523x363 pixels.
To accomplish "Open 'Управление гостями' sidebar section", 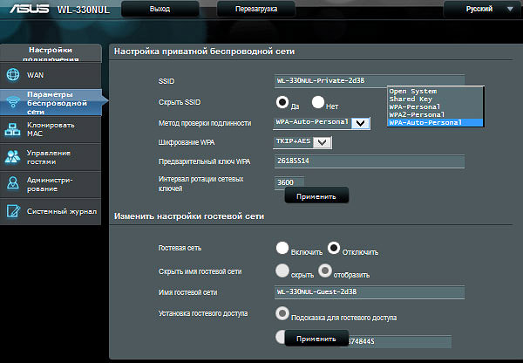I will point(51,157).
